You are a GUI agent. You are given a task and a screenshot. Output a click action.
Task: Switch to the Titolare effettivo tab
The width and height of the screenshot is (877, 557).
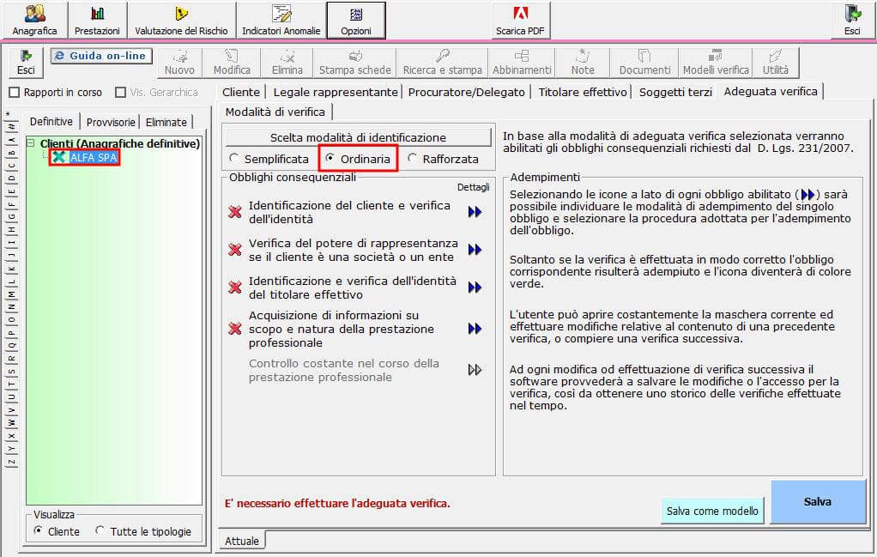583,92
